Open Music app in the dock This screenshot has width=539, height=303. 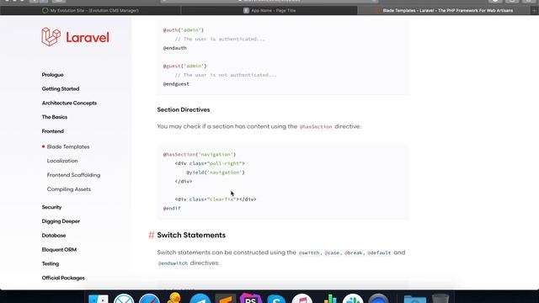(x=302, y=299)
